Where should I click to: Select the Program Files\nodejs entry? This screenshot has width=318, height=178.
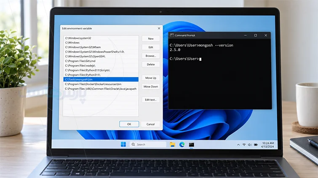(x=101, y=65)
